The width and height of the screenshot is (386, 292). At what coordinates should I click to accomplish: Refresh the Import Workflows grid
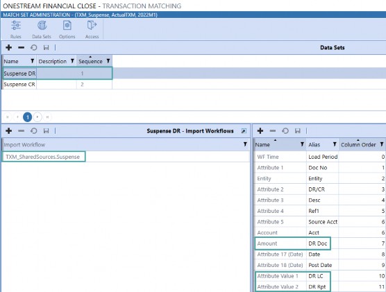pyautogui.click(x=34, y=131)
